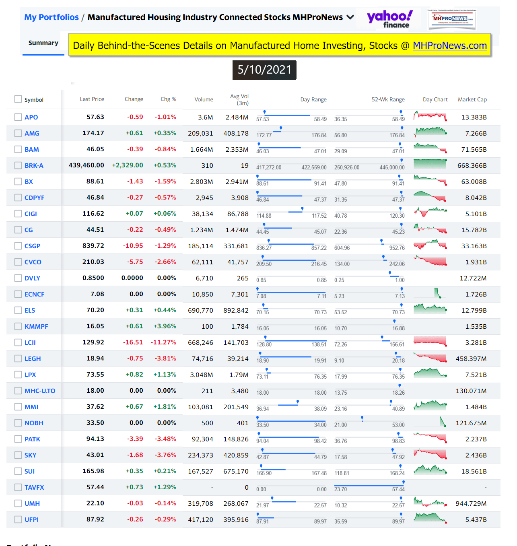The image size is (517, 546).
Task: Open the APO ticker link
Action: pyautogui.click(x=31, y=117)
